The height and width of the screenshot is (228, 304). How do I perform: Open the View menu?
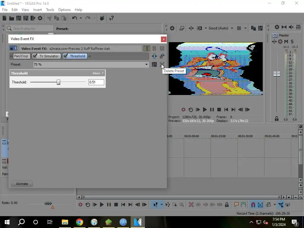(x=25, y=10)
